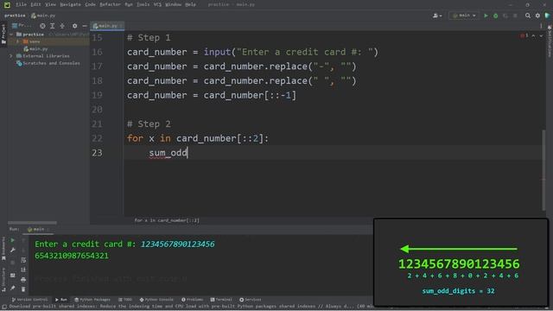Screen dimensions: 553x311
Task: Select the main.py editor tab
Action: (x=107, y=26)
